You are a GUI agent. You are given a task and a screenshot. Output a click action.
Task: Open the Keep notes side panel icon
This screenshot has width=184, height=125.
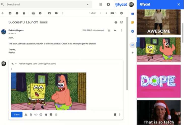(133, 22)
